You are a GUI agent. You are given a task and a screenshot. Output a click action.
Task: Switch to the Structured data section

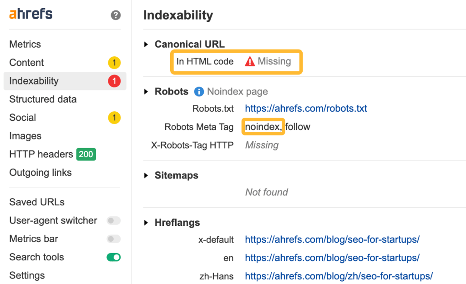click(x=42, y=99)
